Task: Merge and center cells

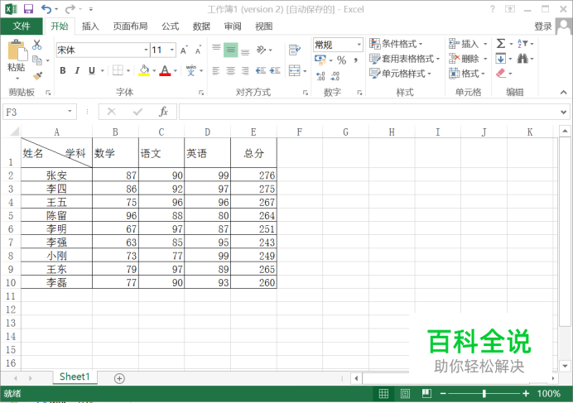Action: (294, 70)
